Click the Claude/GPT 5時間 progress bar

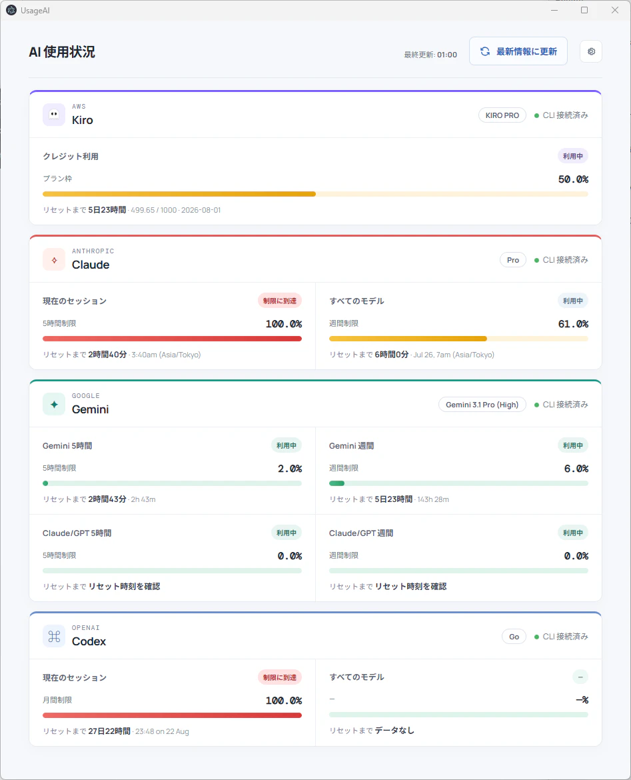pos(172,571)
